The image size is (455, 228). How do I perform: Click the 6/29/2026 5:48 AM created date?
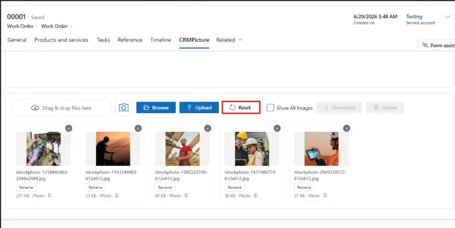coord(375,16)
